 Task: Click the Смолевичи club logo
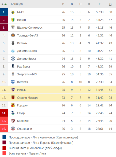[13, 129]
